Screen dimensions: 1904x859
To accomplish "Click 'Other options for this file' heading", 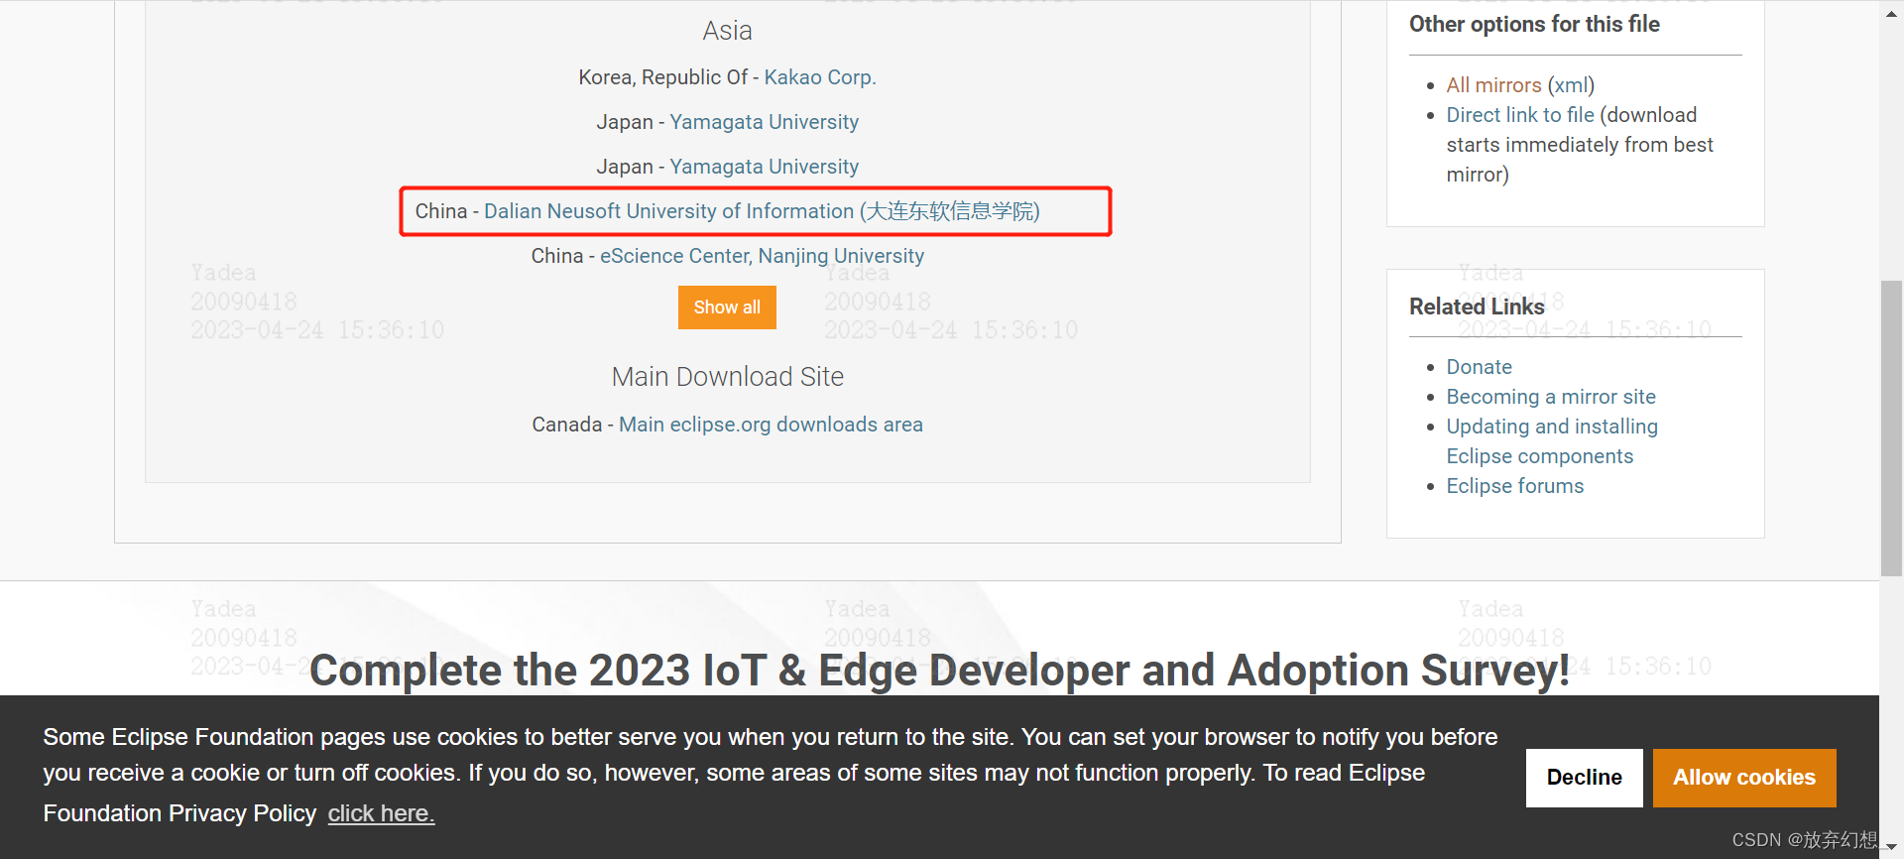I will (x=1534, y=24).
